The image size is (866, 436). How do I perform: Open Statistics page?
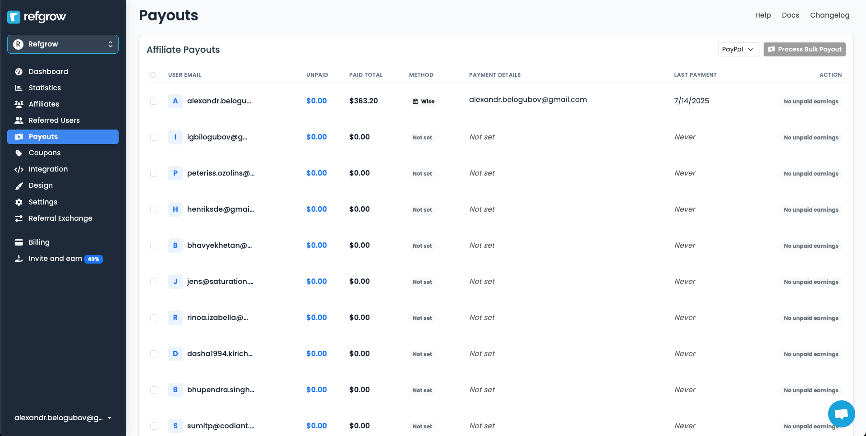click(63, 88)
